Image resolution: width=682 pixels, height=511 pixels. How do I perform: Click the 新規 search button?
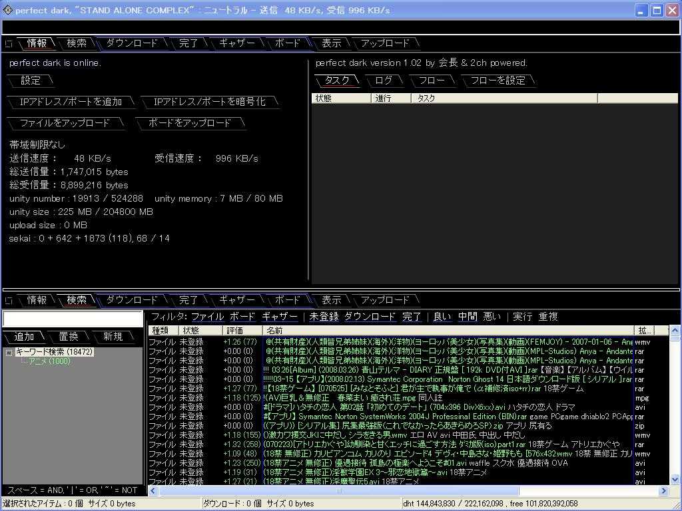point(113,336)
